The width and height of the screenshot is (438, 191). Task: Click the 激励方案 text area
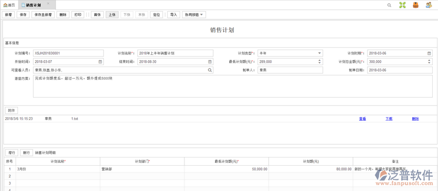click(233, 86)
